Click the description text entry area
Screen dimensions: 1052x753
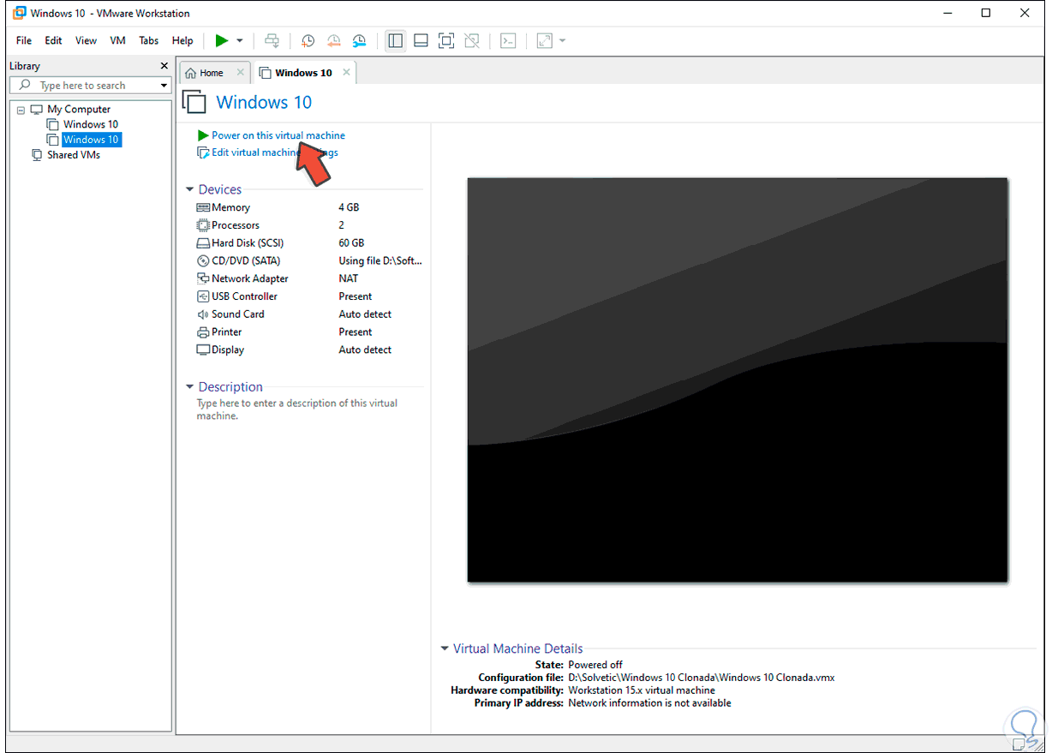pyautogui.click(x=297, y=409)
